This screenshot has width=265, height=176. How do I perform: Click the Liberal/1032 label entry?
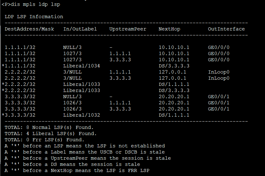click(x=81, y=115)
